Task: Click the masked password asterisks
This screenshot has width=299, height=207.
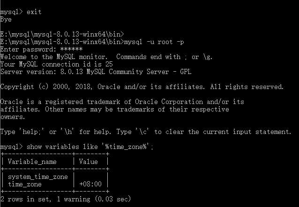Action: 72,49
